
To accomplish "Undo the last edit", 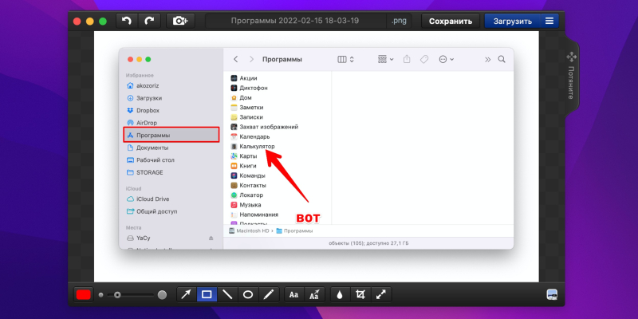I will point(127,21).
